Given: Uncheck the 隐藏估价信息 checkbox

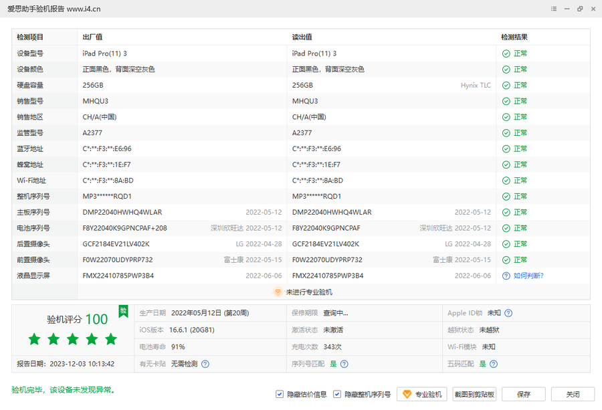Looking at the screenshot, I should pyautogui.click(x=280, y=395).
